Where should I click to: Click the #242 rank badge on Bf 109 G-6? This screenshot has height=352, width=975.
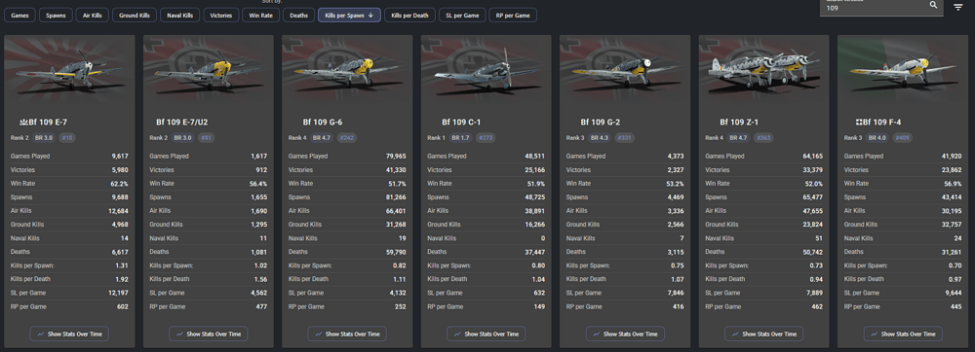[x=347, y=137]
